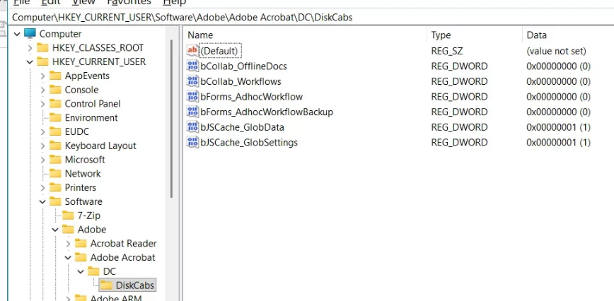
Task: Click the string icon of (Default) value
Action: click(192, 51)
